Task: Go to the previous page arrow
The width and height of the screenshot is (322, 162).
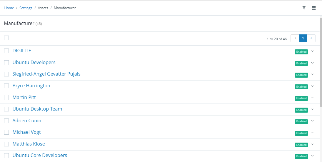Action: tap(295, 38)
